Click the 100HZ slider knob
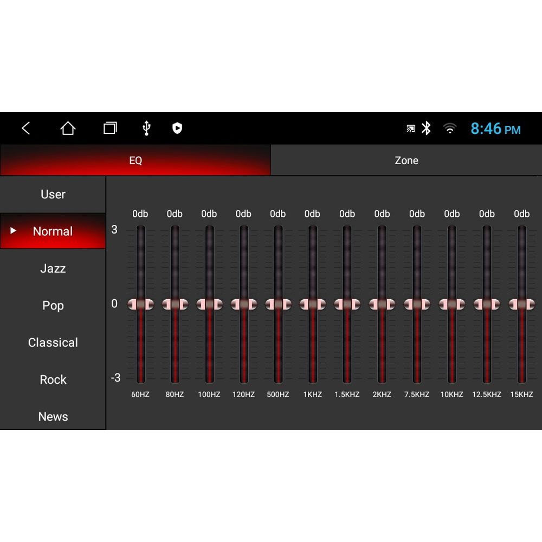 tap(209, 304)
